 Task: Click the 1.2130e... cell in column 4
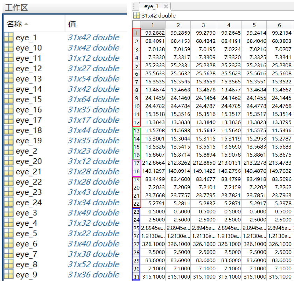tap(229, 236)
